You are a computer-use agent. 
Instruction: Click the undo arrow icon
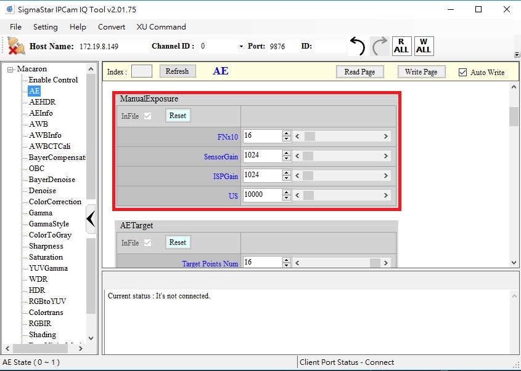[358, 46]
